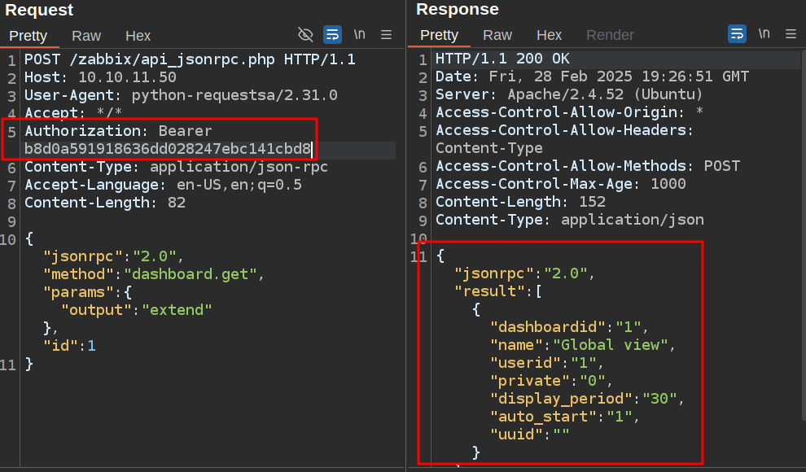Click the POST request line with api_jsonrpc.php
The image size is (806, 472).
[x=190, y=59]
